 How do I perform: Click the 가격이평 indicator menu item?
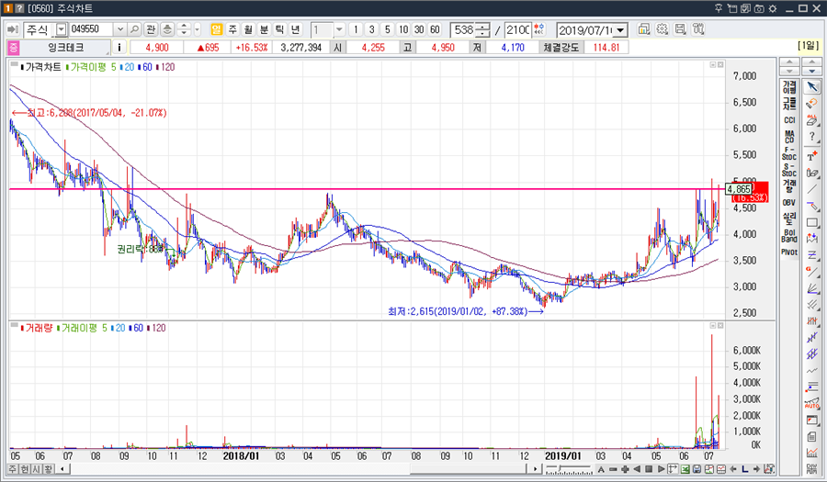(x=789, y=87)
